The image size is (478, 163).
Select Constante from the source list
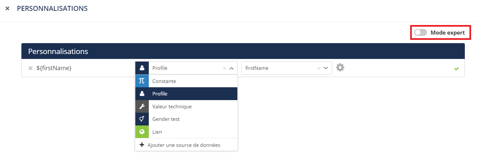pyautogui.click(x=164, y=81)
